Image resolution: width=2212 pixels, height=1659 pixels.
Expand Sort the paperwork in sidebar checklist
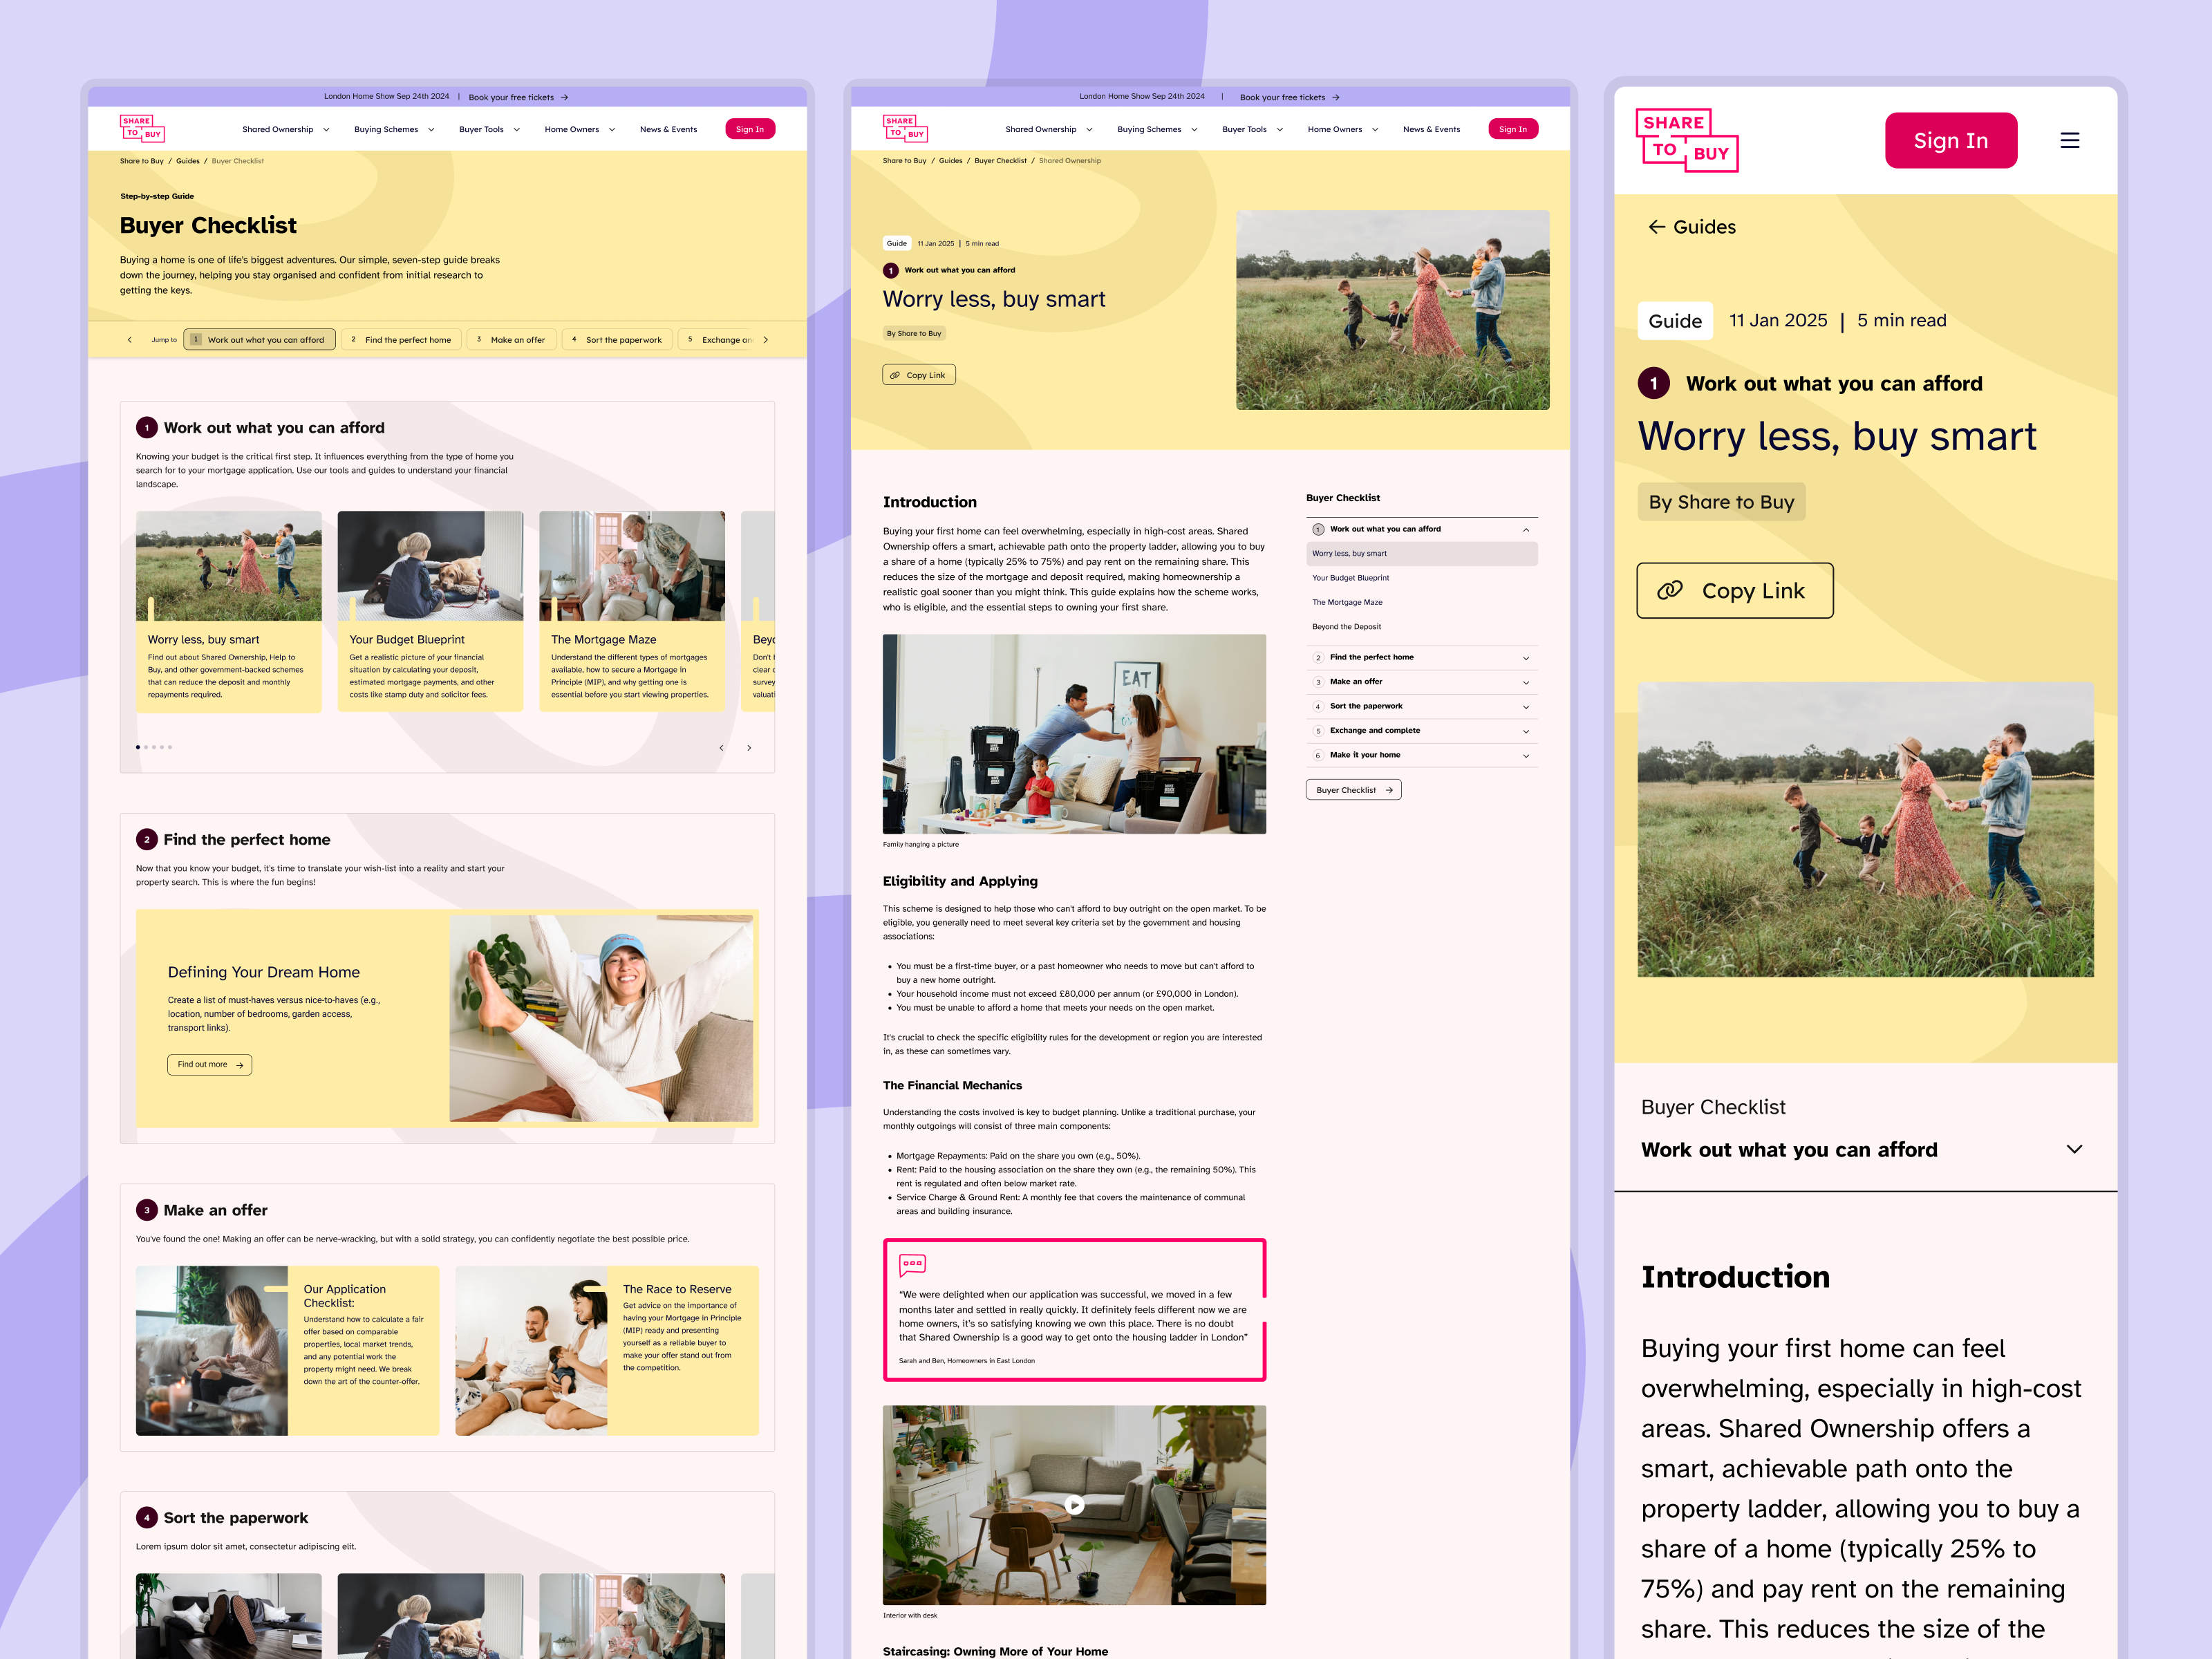pos(1525,707)
